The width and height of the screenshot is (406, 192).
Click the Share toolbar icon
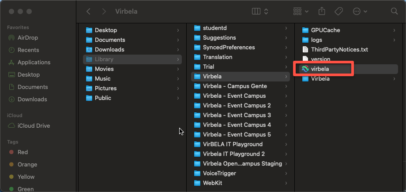321,11
